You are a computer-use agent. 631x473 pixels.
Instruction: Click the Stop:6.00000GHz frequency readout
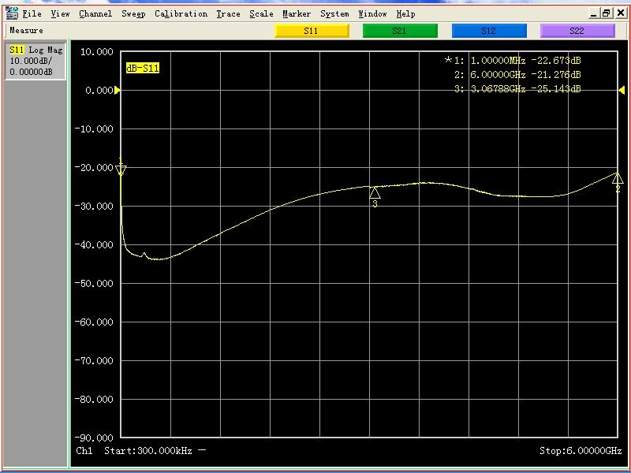[x=581, y=451]
